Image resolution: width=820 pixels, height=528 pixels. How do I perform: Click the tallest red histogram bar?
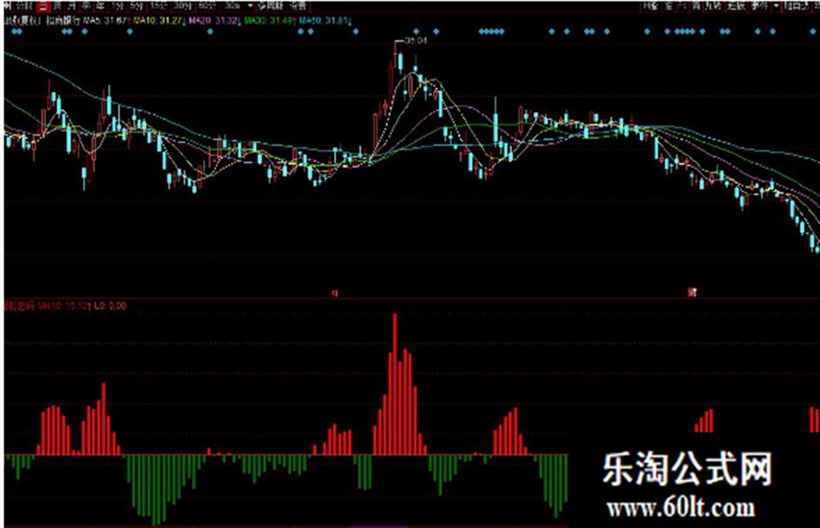coord(395,384)
